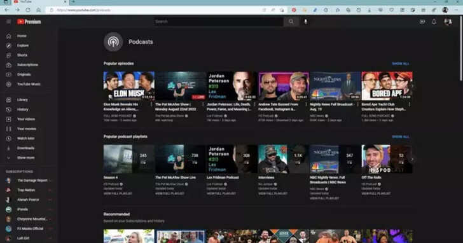
Task: Start voice search with microphone
Action: tap(306, 22)
